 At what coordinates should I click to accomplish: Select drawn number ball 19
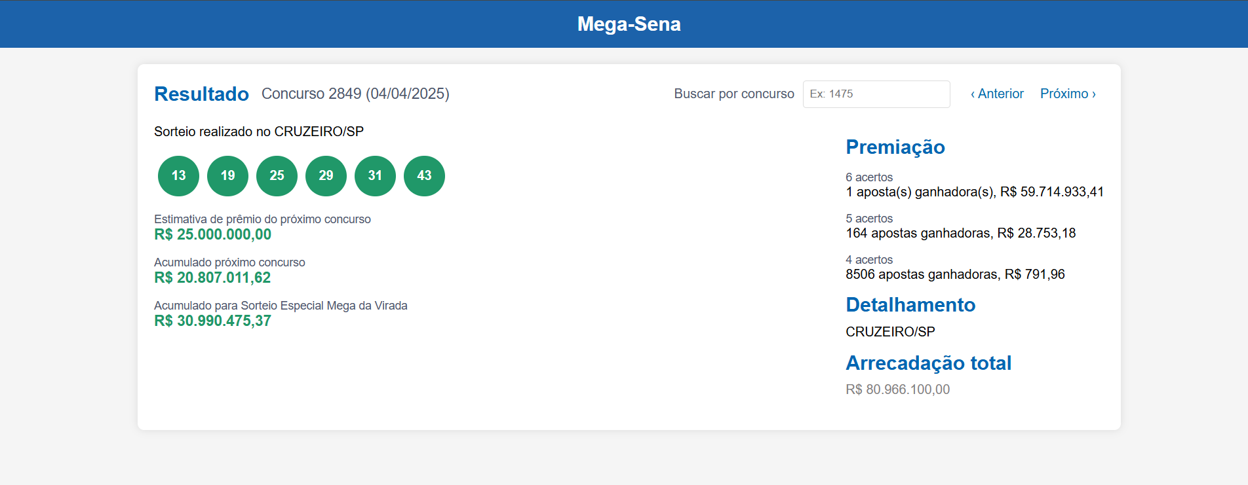pos(227,176)
